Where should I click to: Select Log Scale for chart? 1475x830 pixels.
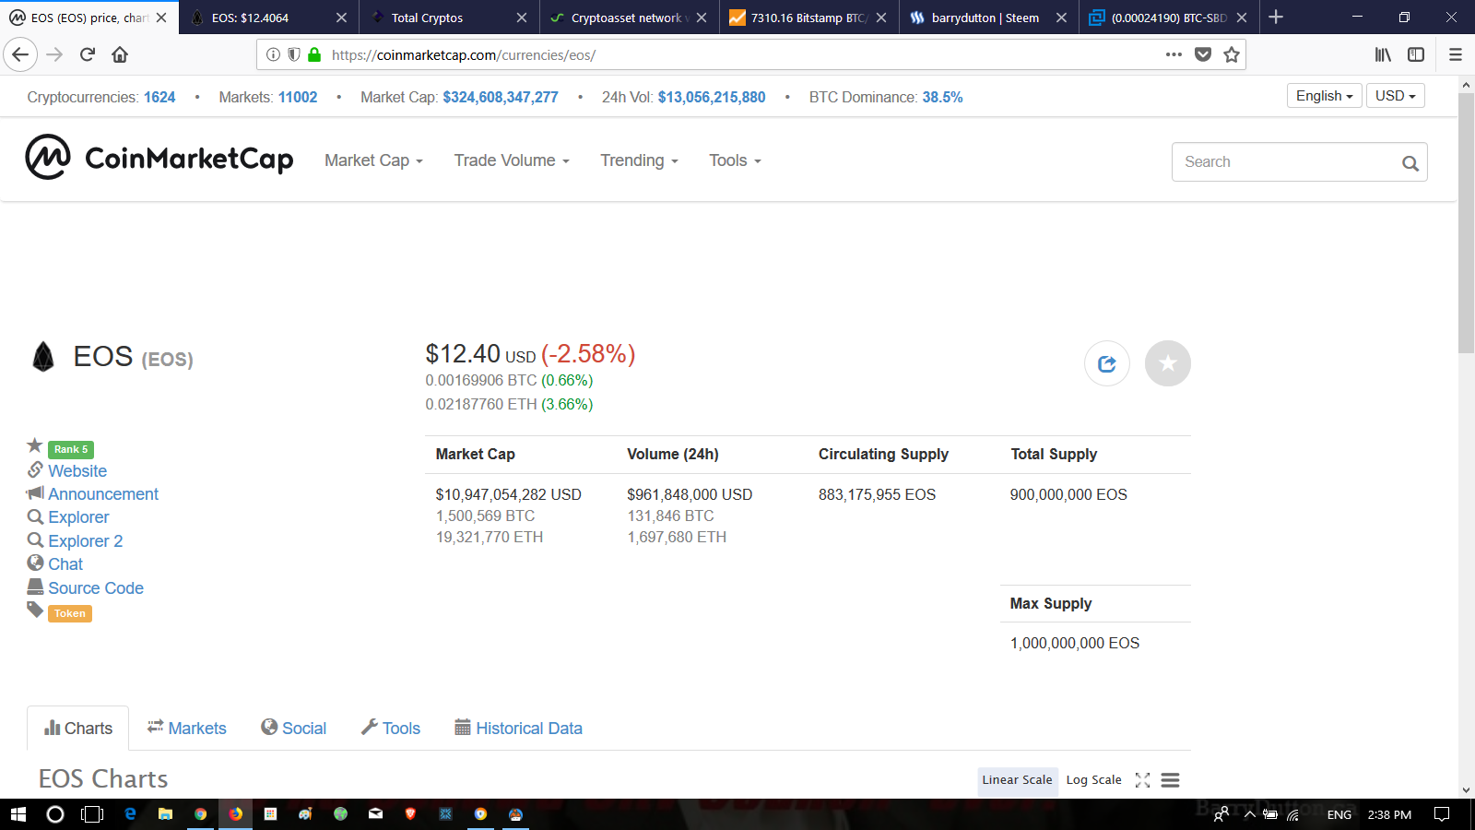pyautogui.click(x=1093, y=780)
